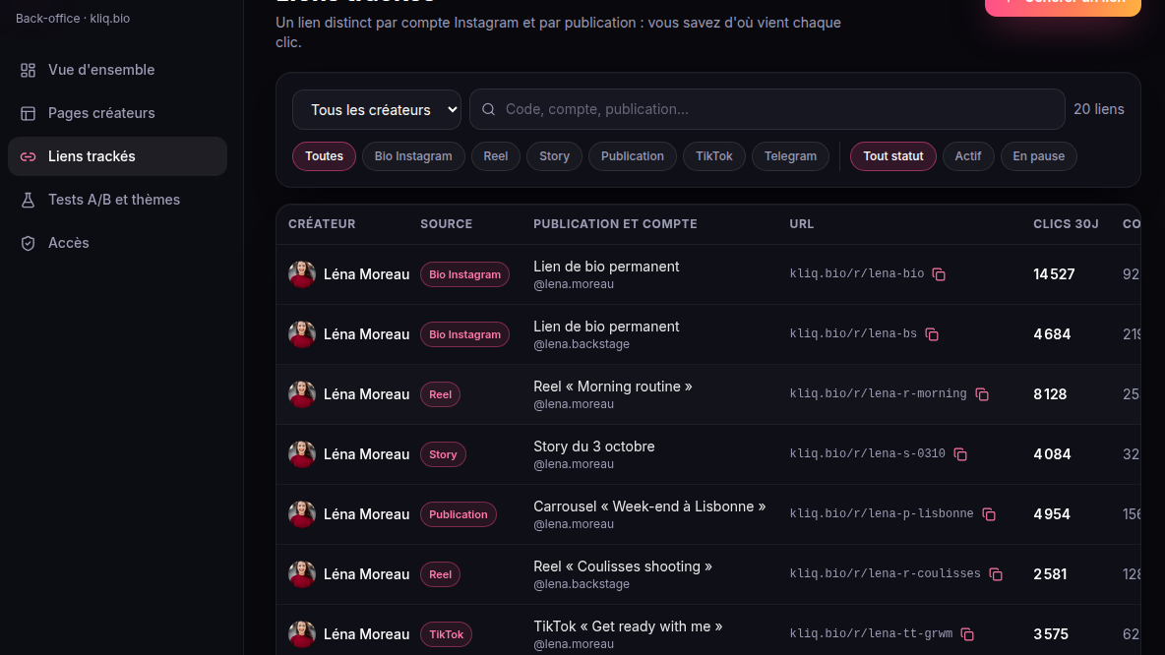Sort by Publication et compte header

615,223
